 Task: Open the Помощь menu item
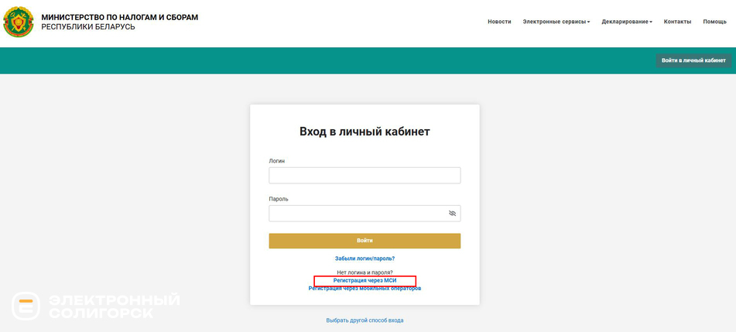click(714, 22)
